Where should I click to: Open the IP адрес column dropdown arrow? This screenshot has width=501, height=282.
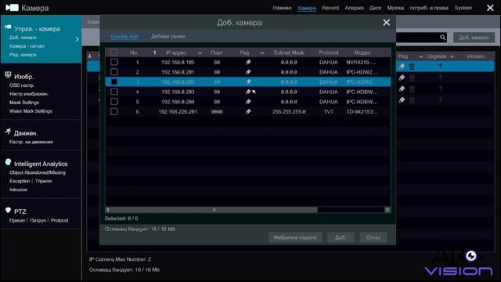pyautogui.click(x=200, y=53)
